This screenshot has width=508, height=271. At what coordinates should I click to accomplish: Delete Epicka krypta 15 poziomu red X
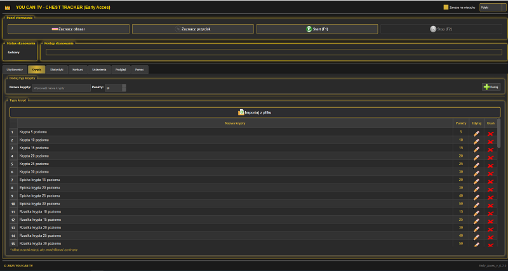490,182
